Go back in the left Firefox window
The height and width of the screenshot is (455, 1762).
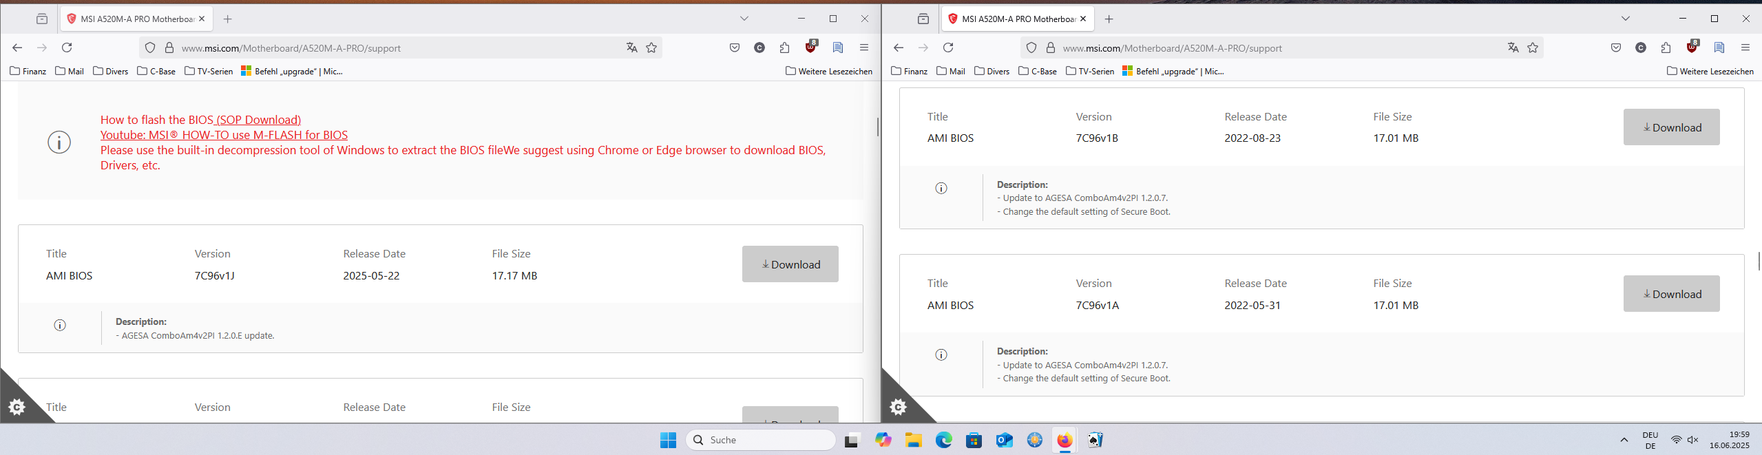(x=17, y=47)
